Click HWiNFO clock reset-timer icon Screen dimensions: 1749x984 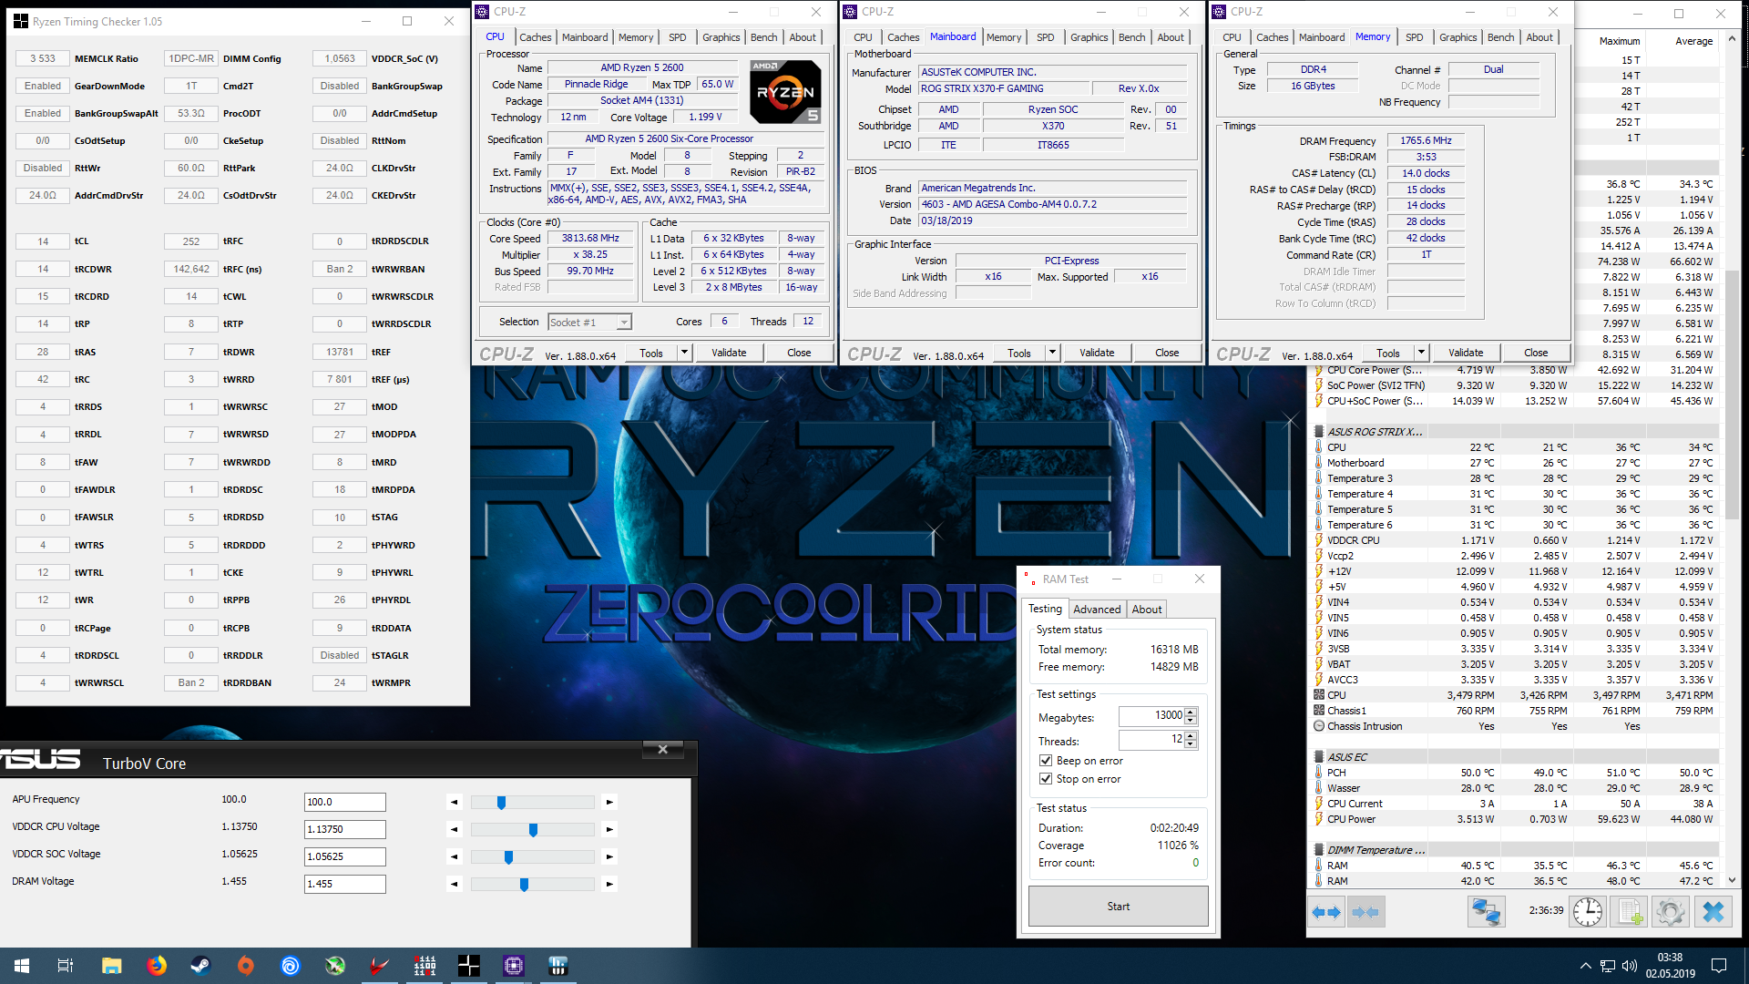click(1588, 911)
